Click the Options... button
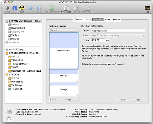Screen dimensions: 153x124 pos(72,100)
